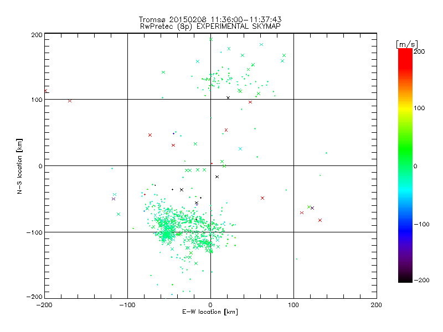Click the E-W axis tick label '-100'
This screenshot has height=332, width=443.
click(127, 305)
